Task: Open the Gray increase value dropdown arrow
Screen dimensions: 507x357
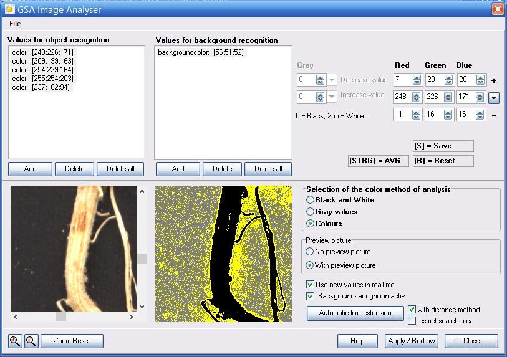Action: tap(332, 98)
